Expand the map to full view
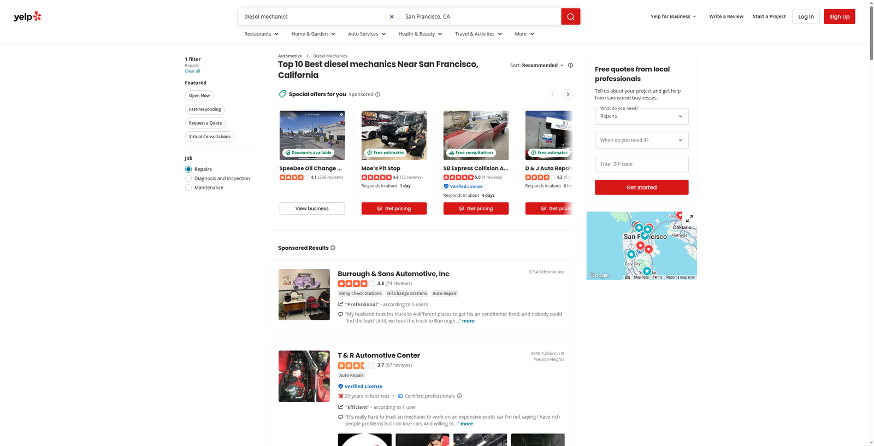The height and width of the screenshot is (446, 874). click(x=689, y=219)
